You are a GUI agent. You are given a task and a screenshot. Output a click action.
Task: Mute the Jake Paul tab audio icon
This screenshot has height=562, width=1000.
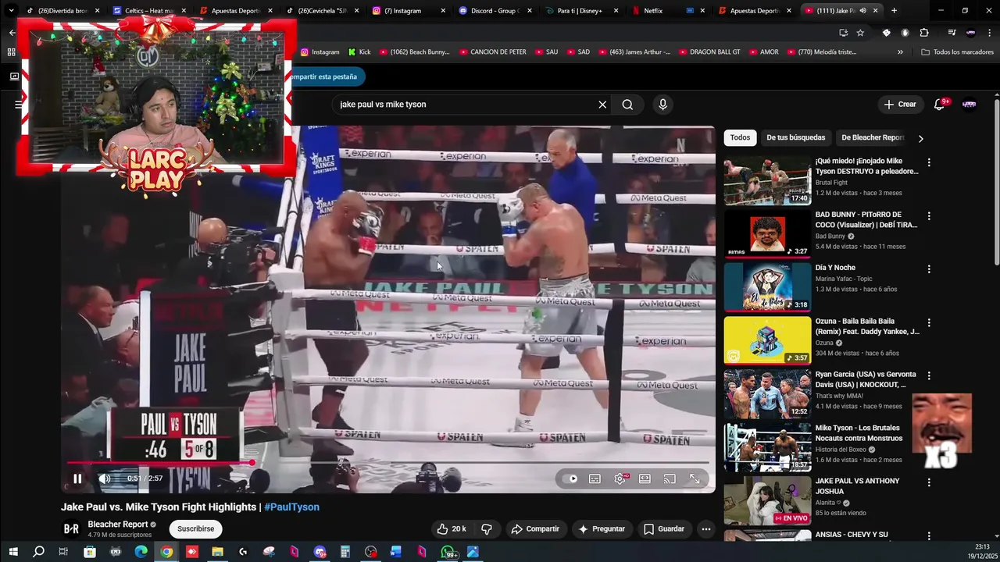point(862,11)
